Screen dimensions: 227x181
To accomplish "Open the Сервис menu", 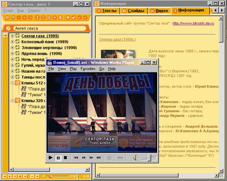I will (x=34, y=10).
